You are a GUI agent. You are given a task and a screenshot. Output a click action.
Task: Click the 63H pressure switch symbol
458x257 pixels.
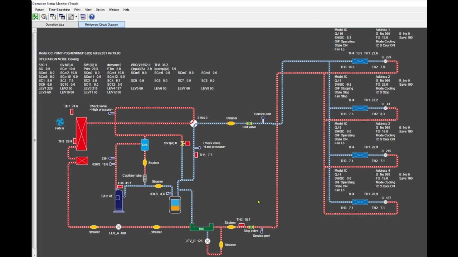(112, 158)
